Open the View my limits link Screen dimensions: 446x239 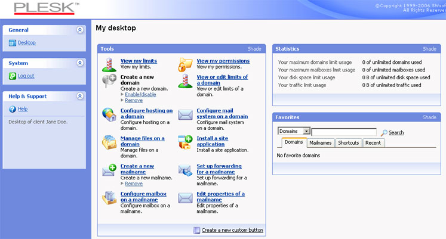(139, 61)
